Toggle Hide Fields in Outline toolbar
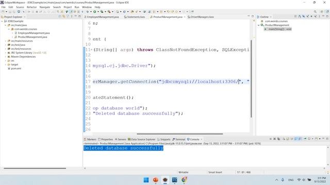Image resolution: width=330 pixels, height=185 pixels. (304, 16)
